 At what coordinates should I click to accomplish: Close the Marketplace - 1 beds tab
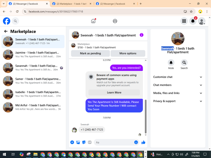point(90,4)
